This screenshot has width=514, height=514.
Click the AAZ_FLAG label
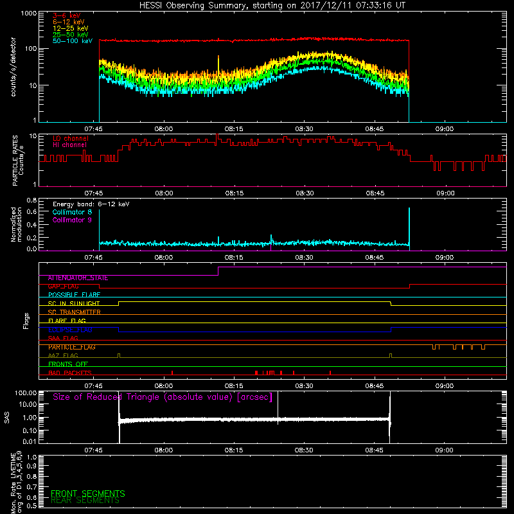click(63, 355)
